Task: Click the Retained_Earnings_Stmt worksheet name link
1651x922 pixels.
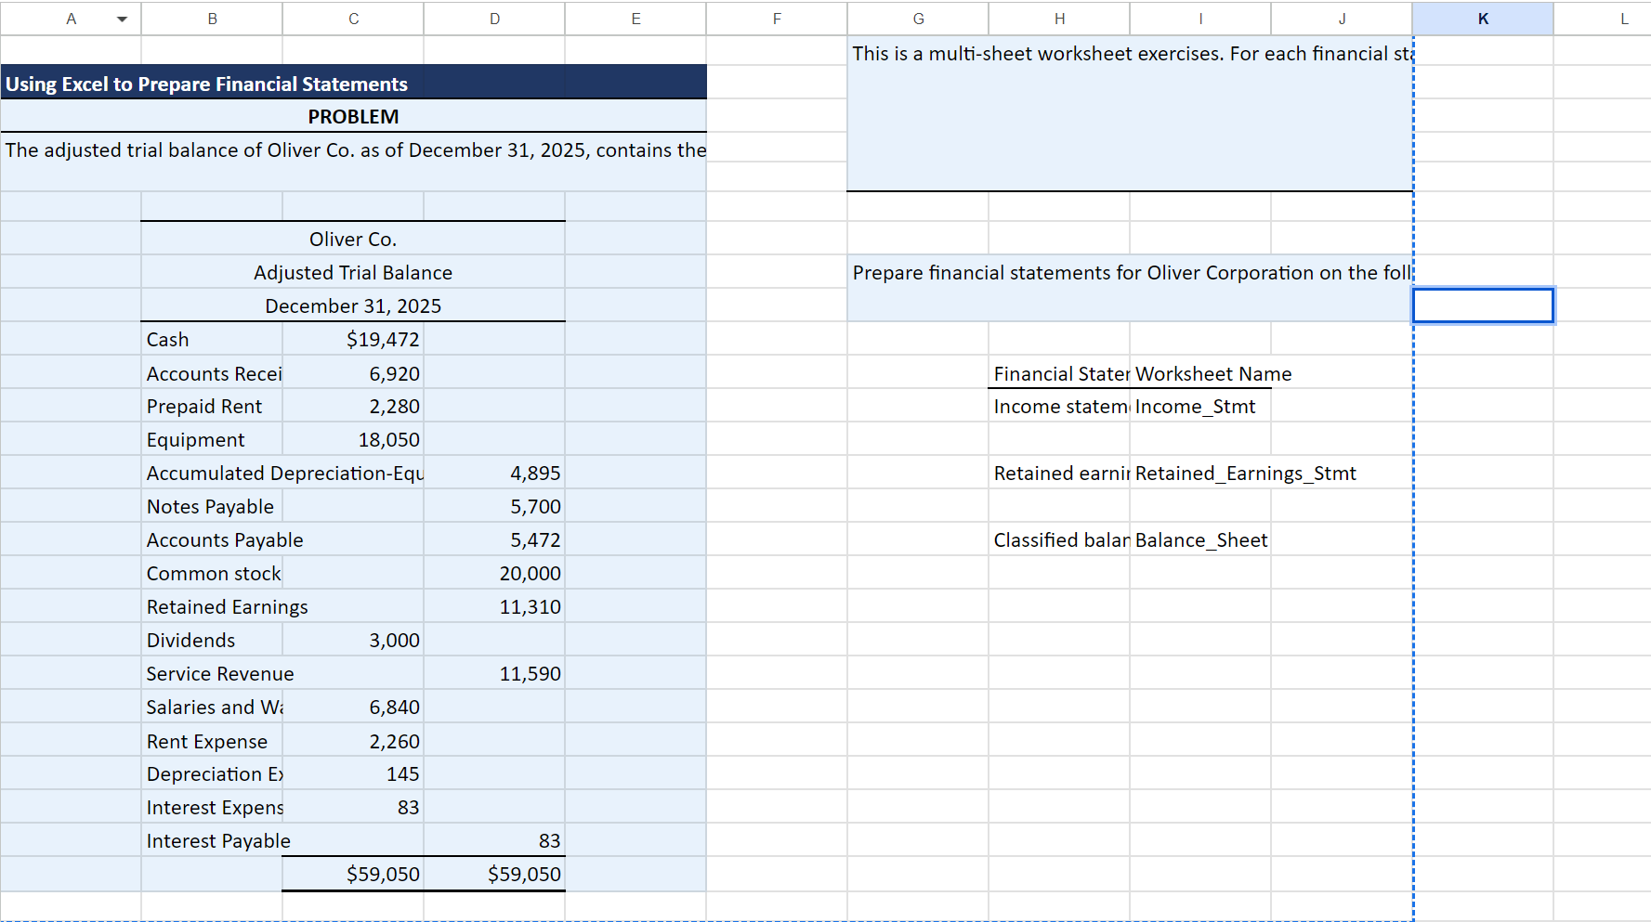Action: pyautogui.click(x=1245, y=473)
